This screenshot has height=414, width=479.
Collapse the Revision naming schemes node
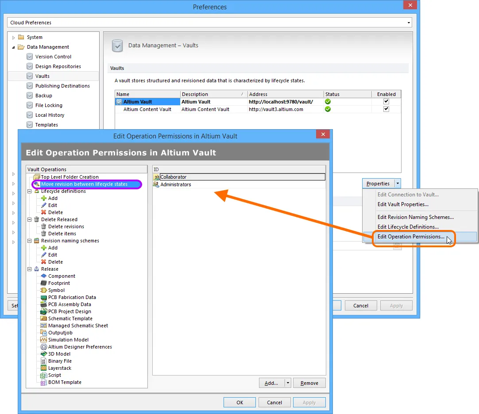point(30,241)
